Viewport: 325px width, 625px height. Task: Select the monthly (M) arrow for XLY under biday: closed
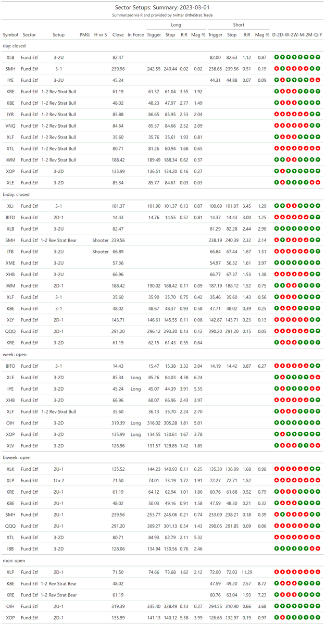click(x=301, y=320)
